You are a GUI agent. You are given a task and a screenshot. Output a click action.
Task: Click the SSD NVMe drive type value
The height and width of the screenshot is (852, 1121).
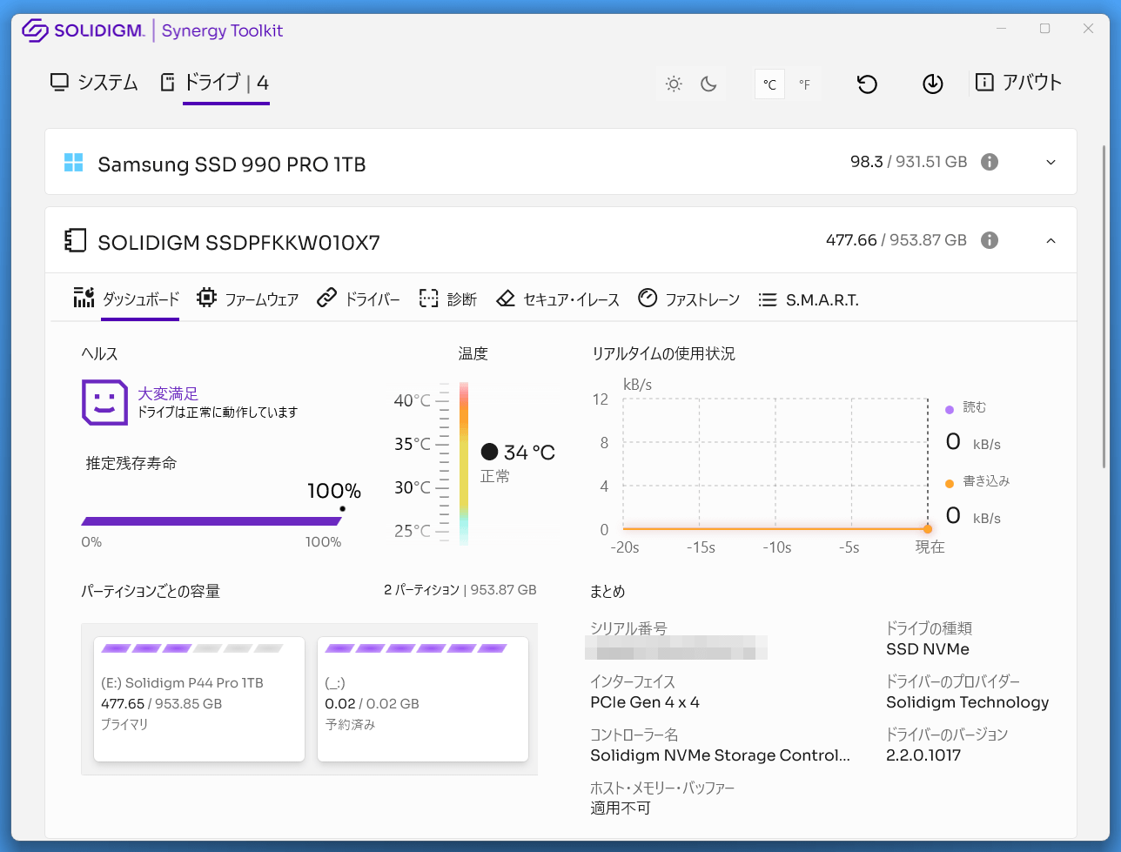[x=928, y=649]
